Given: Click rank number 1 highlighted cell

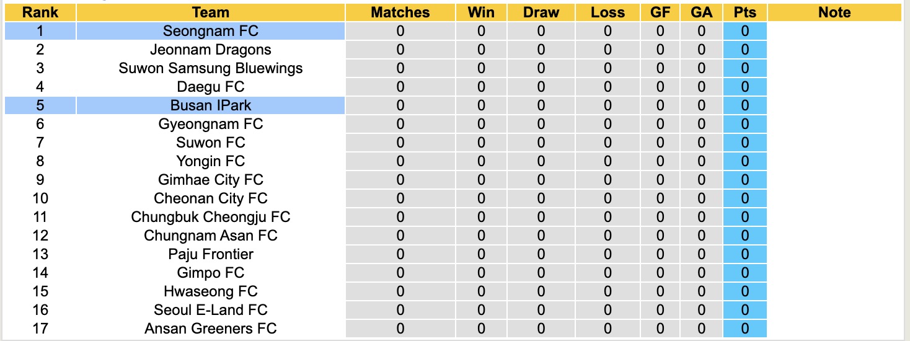Looking at the screenshot, I should (40, 31).
